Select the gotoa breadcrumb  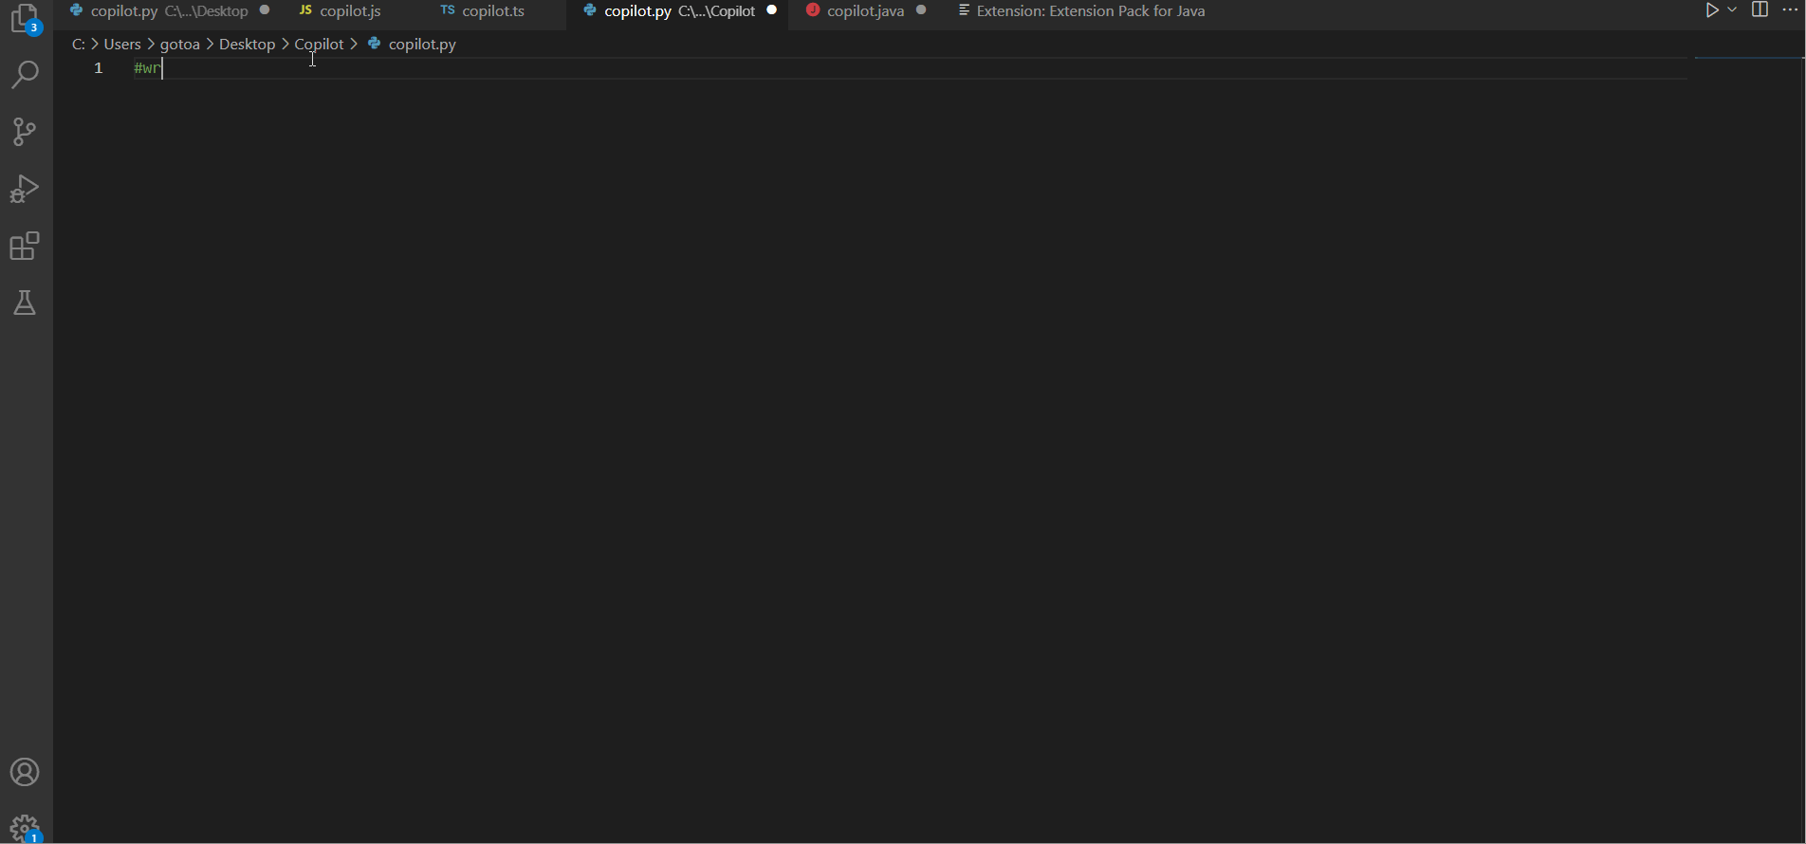click(180, 44)
